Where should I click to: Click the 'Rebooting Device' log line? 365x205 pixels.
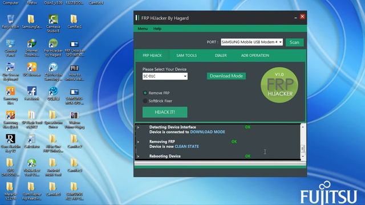(165, 156)
